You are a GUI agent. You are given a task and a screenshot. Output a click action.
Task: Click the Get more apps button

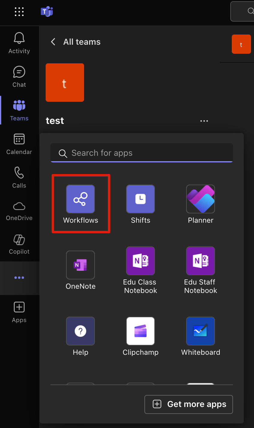189,404
